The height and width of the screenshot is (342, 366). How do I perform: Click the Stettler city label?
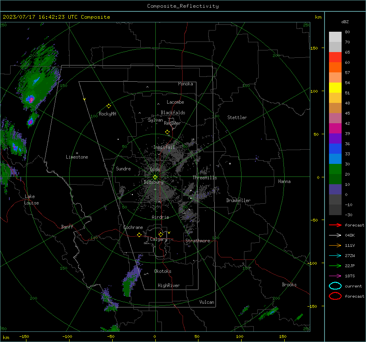point(237,118)
